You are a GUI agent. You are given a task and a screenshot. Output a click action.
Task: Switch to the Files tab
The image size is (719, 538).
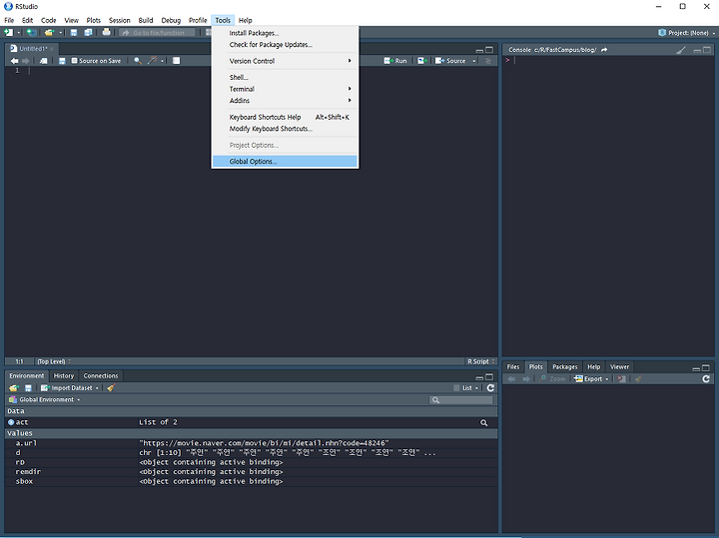[x=513, y=366]
